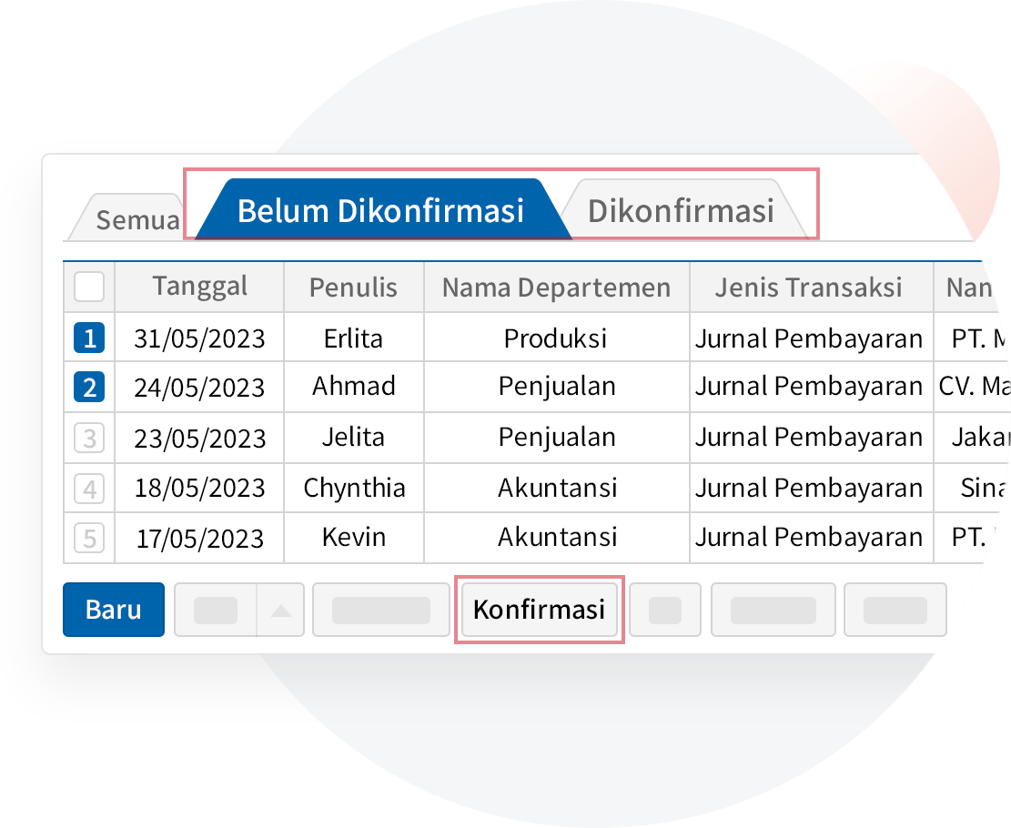Check row 4 checkbox for Chynthia
The height and width of the screenshot is (828, 1011).
pyautogui.click(x=89, y=489)
